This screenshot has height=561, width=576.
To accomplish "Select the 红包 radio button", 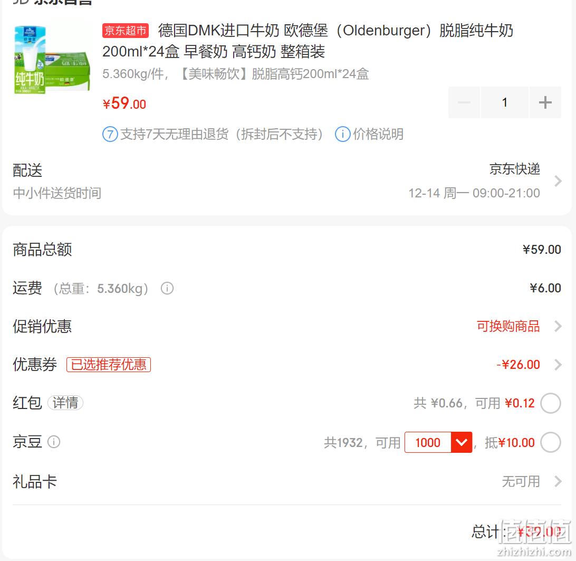I will 550,403.
